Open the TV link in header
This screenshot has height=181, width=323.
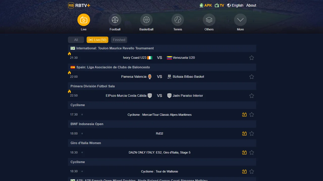(219, 5)
